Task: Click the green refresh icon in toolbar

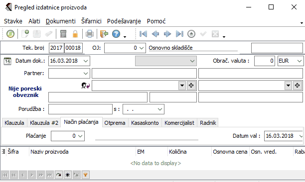Action: 10,34
